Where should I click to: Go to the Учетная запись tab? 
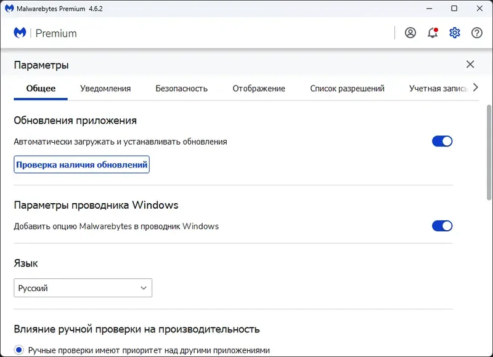pos(438,88)
